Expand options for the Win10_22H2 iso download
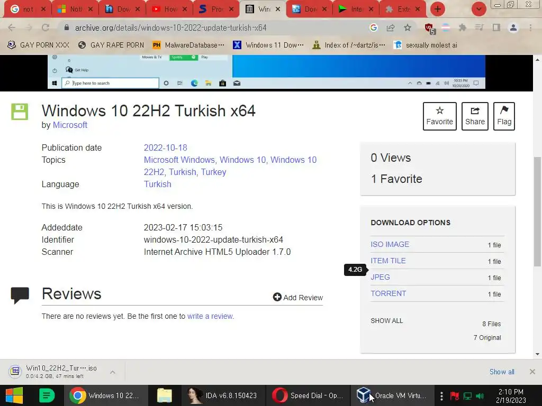Image resolution: width=542 pixels, height=406 pixels. coord(113,372)
